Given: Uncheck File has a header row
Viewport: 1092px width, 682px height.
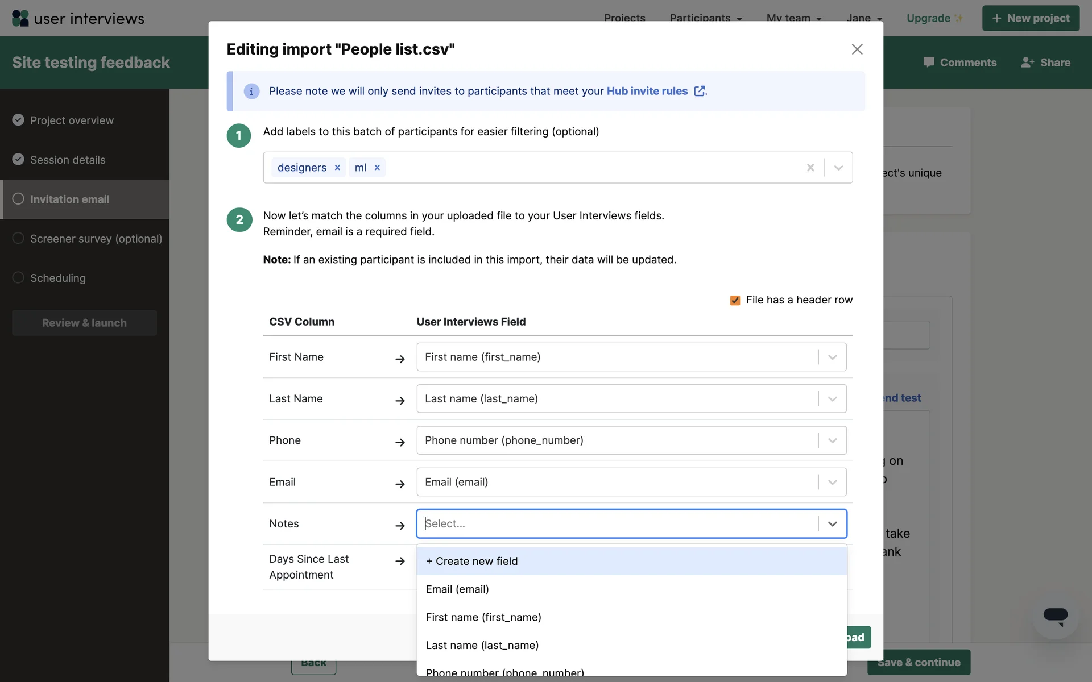Looking at the screenshot, I should click(x=735, y=300).
